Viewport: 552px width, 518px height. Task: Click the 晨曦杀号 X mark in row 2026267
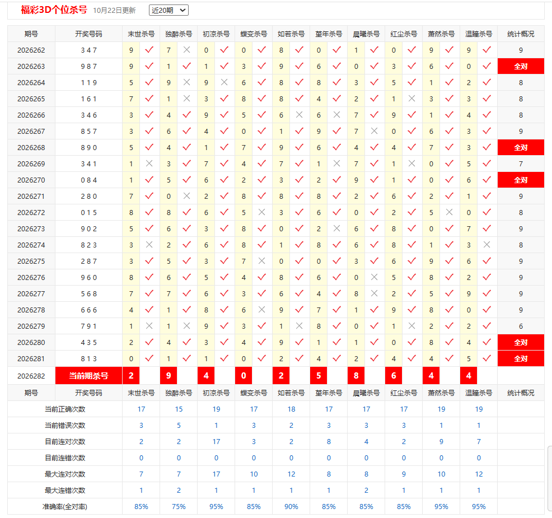coord(374,131)
